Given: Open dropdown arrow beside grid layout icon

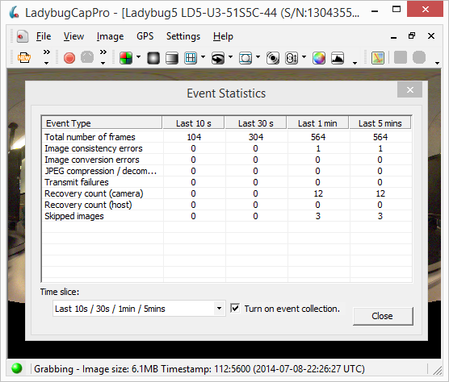Looking at the screenshot, I should pyautogui.click(x=203, y=57).
